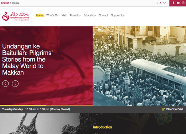
Task: Switch language to Melayu
Action: [x=15, y=3]
